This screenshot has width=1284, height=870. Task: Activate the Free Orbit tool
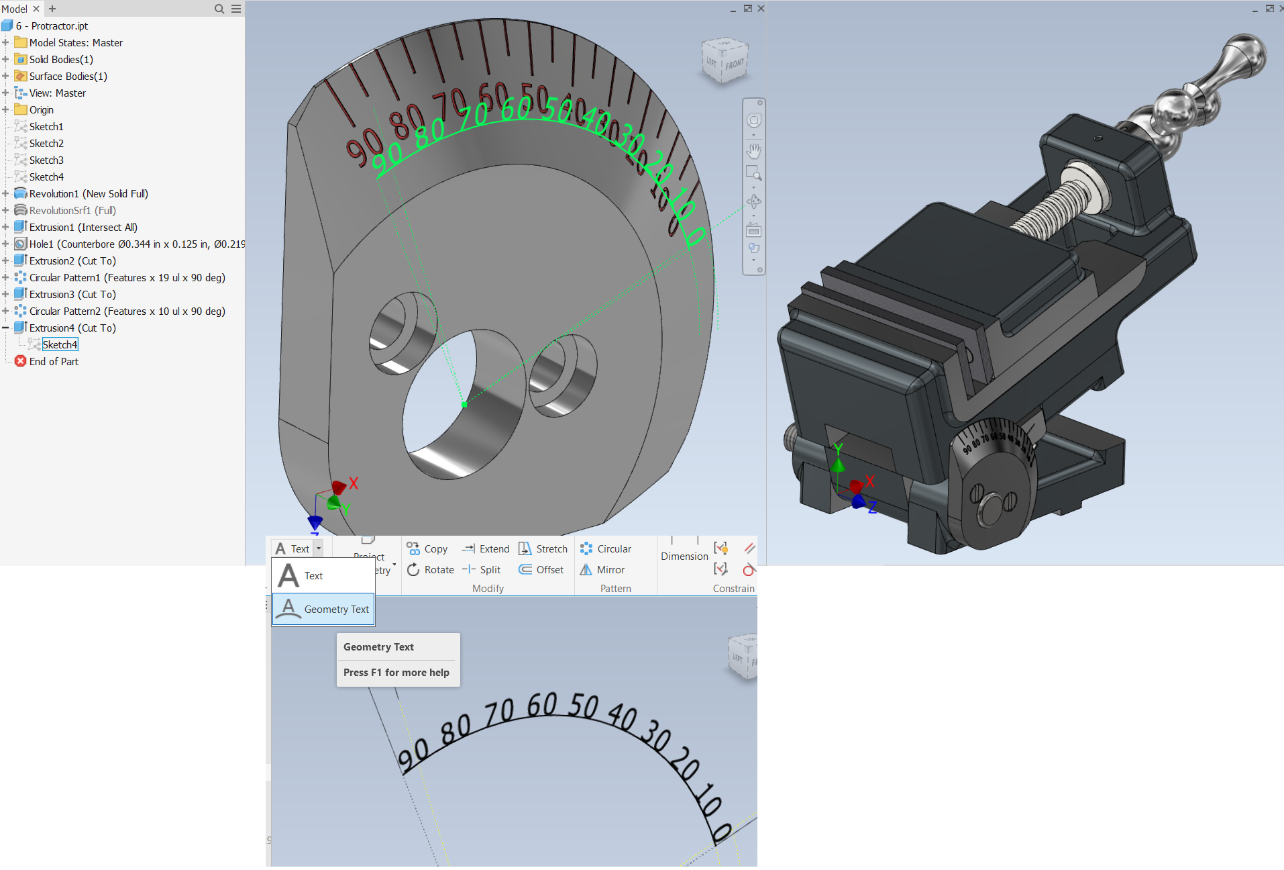click(x=753, y=201)
